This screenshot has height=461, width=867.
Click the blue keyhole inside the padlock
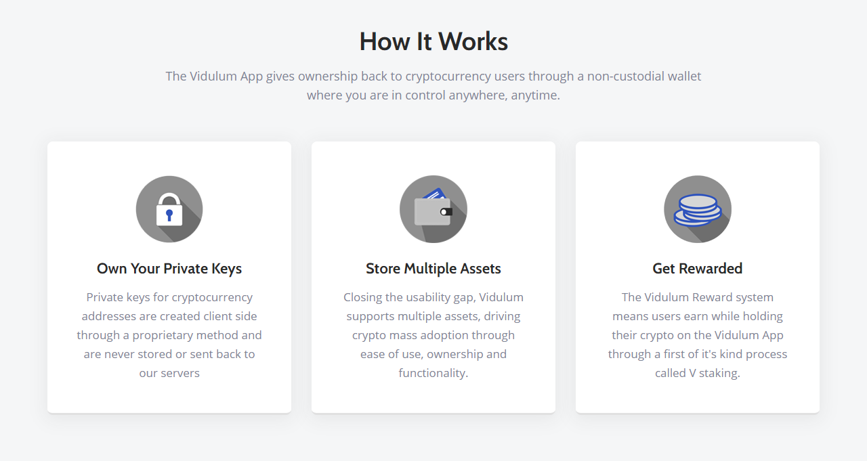point(169,215)
